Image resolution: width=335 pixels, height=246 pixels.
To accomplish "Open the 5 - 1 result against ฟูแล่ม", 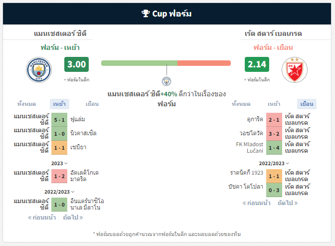I will [x=59, y=120].
